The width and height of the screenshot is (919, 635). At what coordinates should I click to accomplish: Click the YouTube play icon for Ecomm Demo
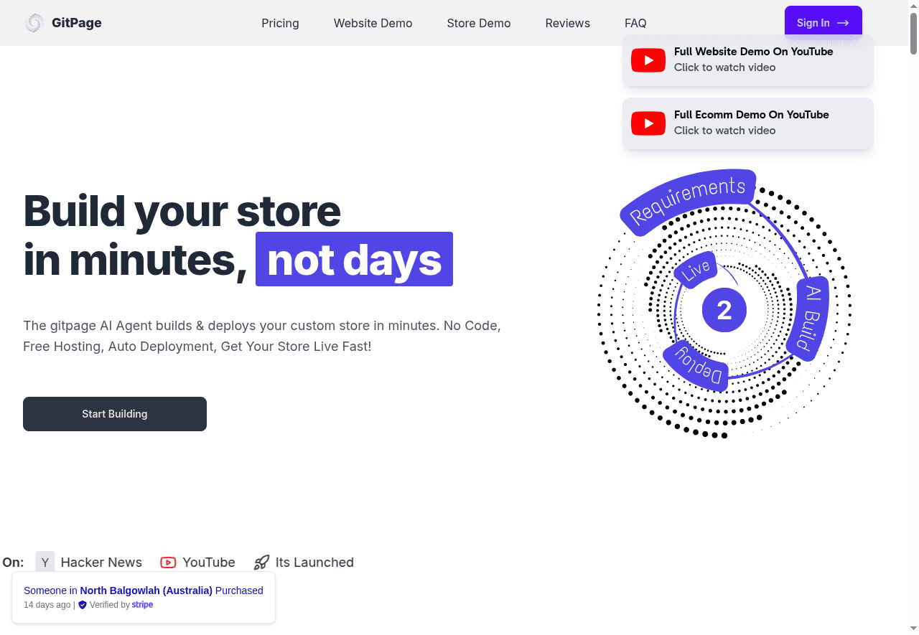tap(648, 123)
